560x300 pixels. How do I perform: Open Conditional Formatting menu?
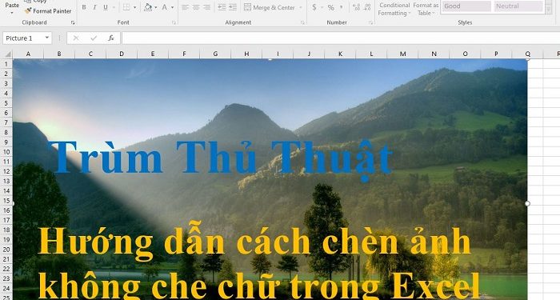394,9
